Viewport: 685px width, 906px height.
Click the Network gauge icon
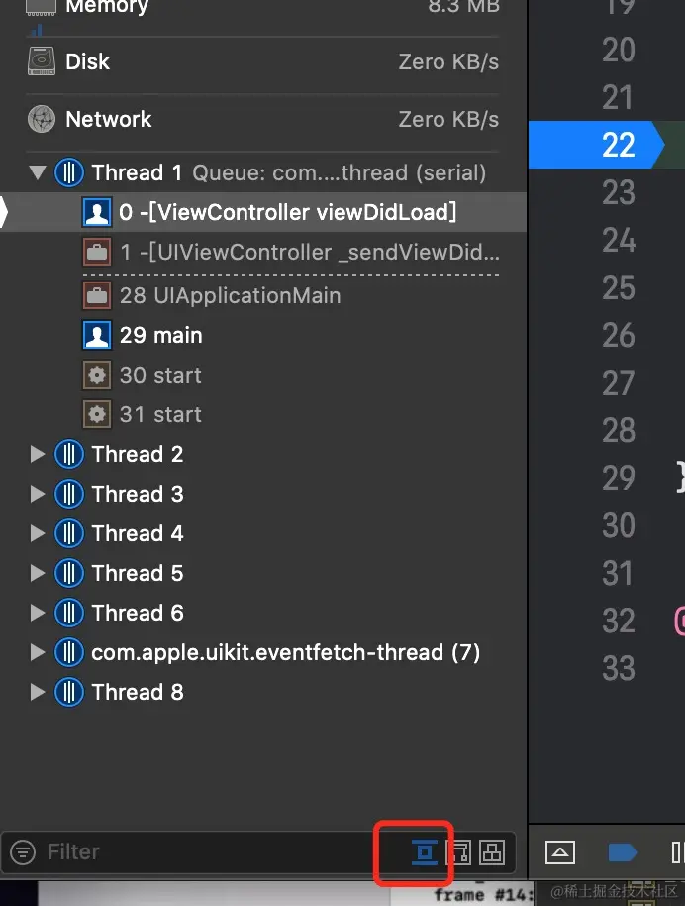(x=42, y=119)
